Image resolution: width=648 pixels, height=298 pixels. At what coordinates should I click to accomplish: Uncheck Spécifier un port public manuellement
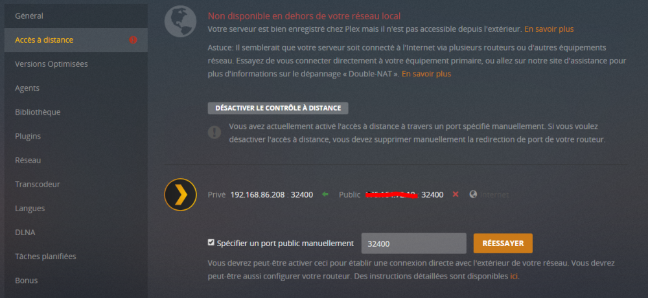point(211,243)
